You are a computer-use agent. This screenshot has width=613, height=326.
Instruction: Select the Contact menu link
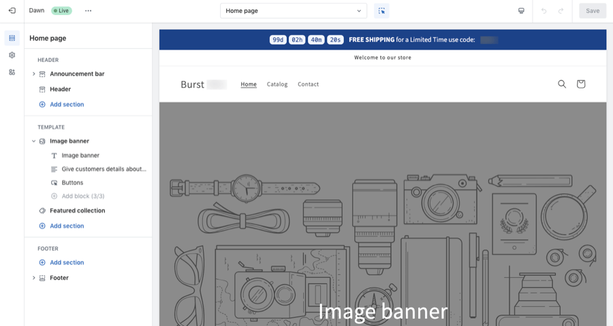pyautogui.click(x=308, y=84)
